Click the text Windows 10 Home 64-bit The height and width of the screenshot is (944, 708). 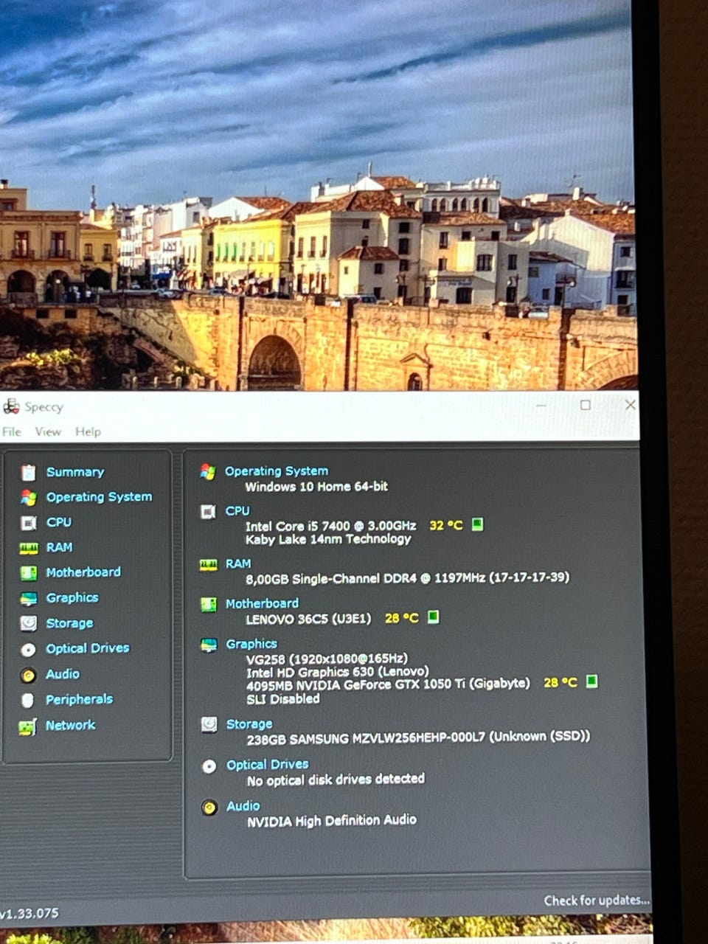pos(316,487)
